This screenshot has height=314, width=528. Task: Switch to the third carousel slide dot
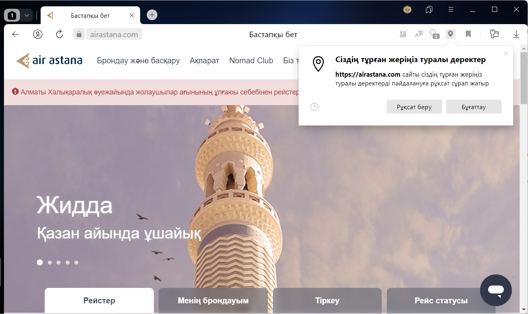pyautogui.click(x=59, y=262)
